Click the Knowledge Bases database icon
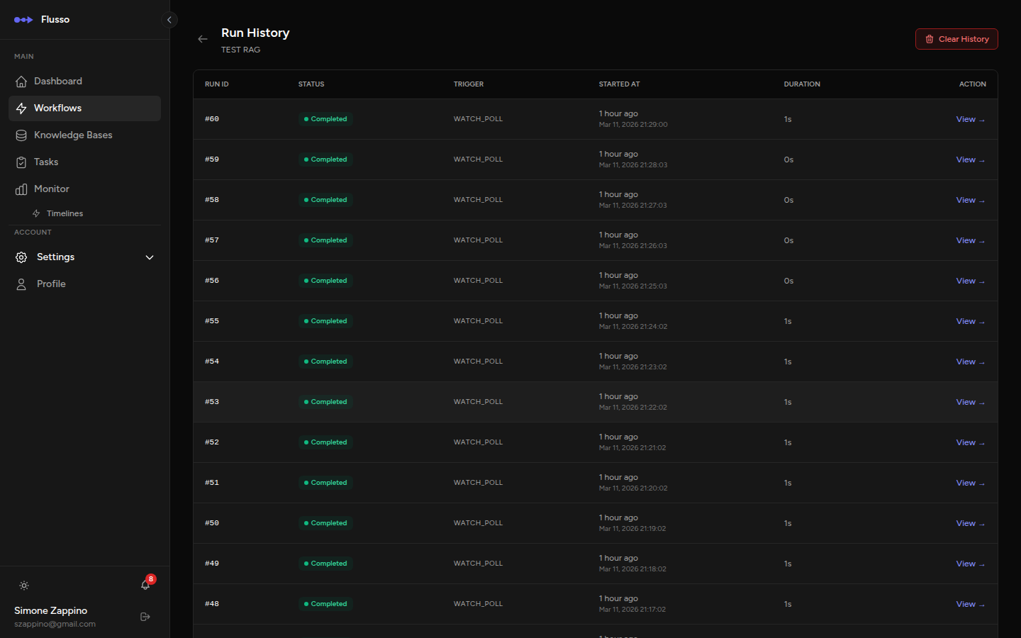The height and width of the screenshot is (638, 1021). tap(21, 135)
